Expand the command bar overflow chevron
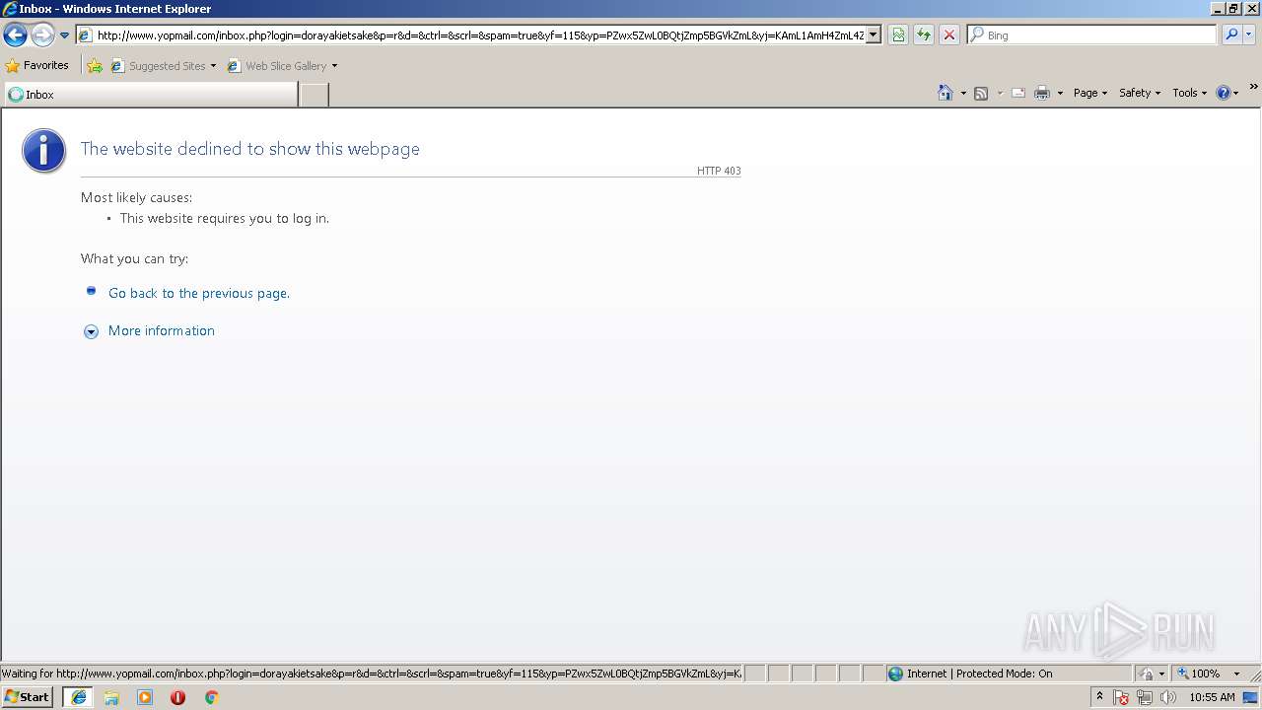Screen dimensions: 1262x710 (x=1253, y=87)
